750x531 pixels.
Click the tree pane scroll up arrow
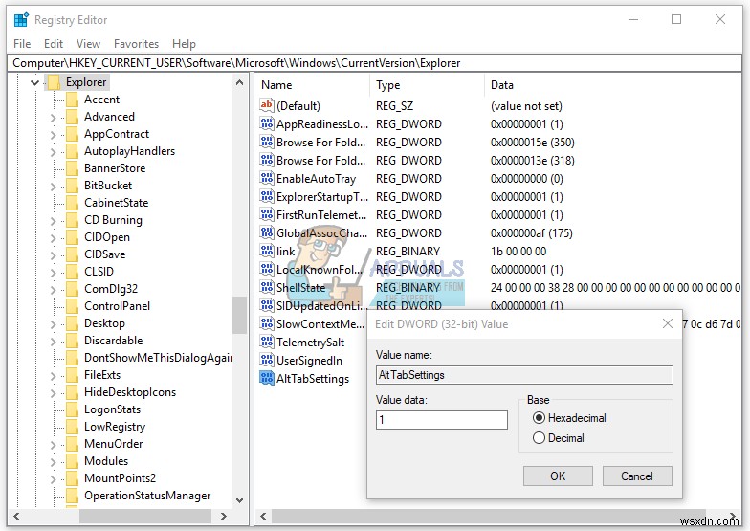tap(239, 82)
